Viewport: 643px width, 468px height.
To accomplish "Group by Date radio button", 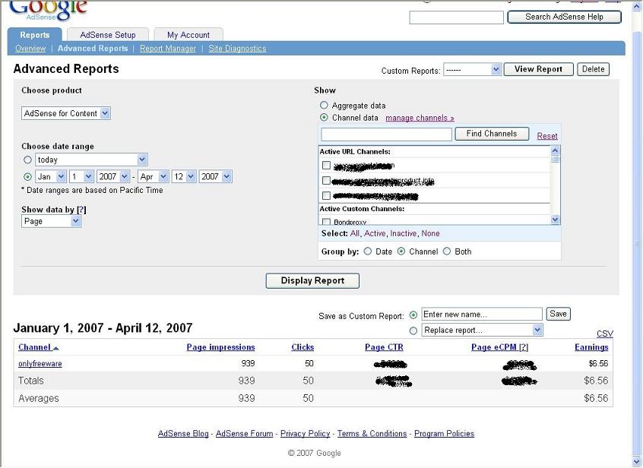I will 368,251.
